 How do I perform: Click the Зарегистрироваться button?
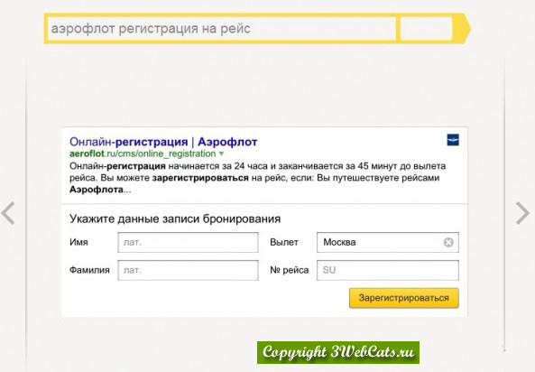[404, 298]
